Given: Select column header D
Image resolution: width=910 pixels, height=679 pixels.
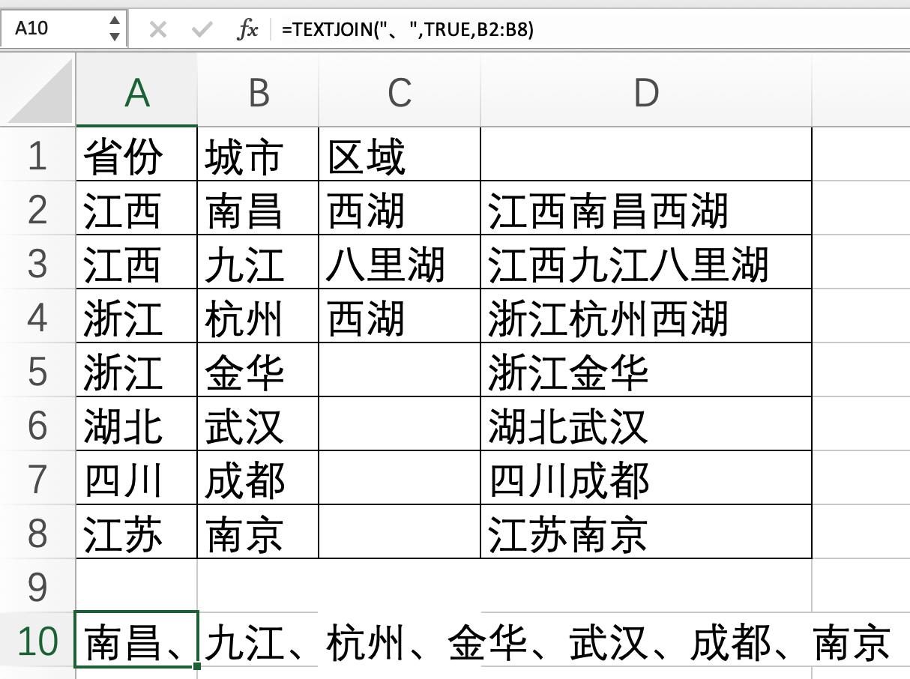Looking at the screenshot, I should (645, 90).
